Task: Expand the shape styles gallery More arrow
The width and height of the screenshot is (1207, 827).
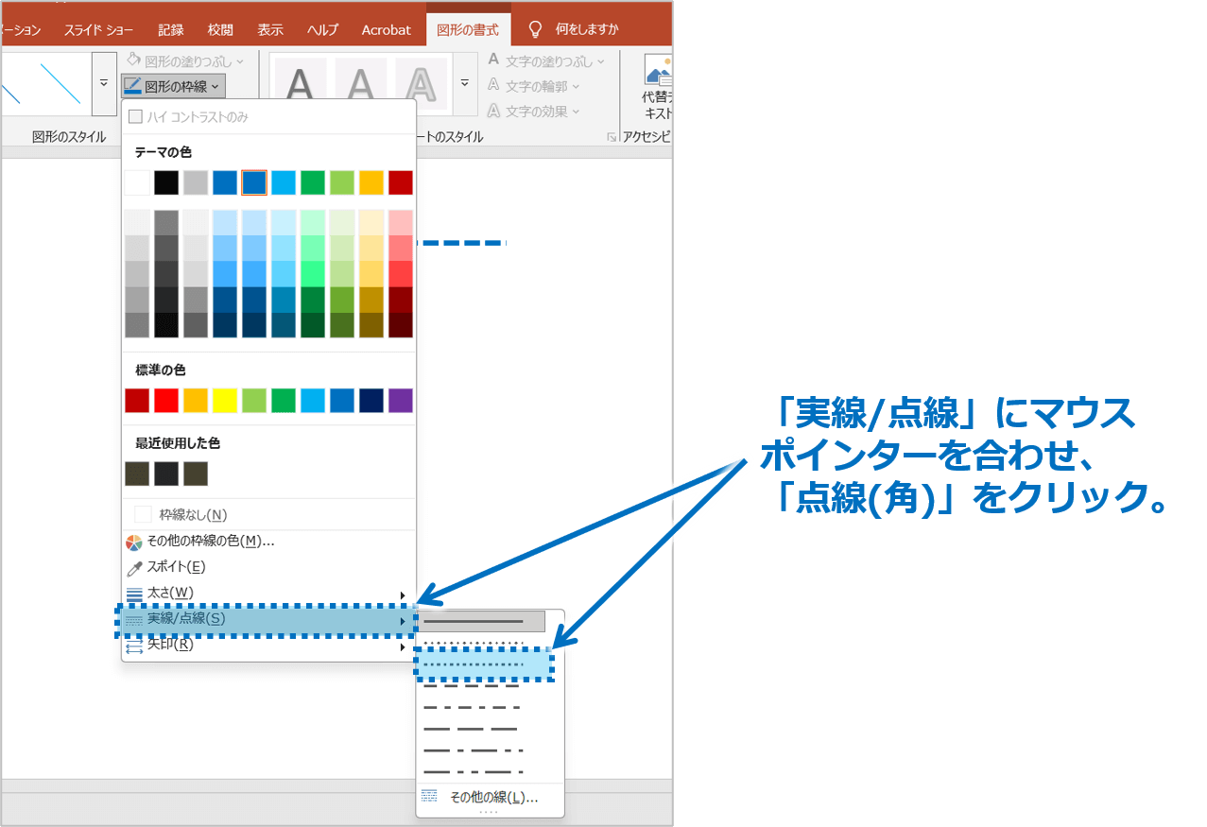Action: tap(103, 83)
